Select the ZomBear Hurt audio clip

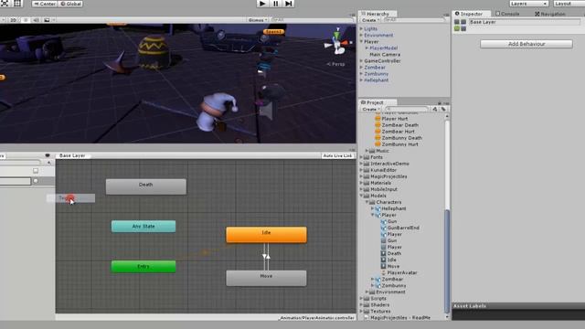click(x=395, y=132)
